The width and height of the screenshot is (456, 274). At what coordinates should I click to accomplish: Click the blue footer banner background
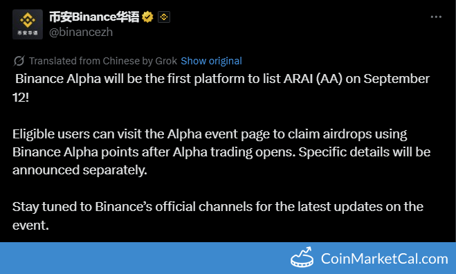point(145,258)
